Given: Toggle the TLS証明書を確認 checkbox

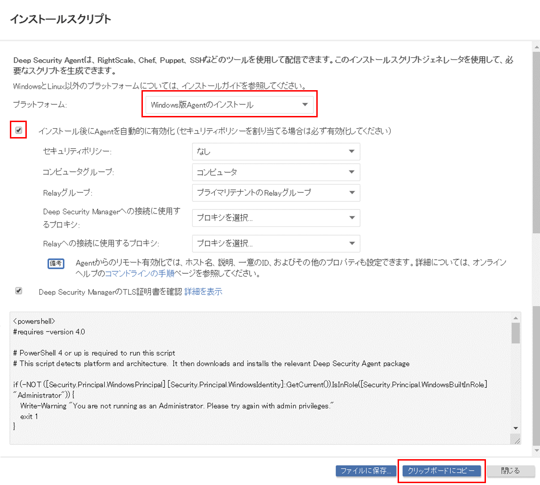Looking at the screenshot, I should [19, 291].
